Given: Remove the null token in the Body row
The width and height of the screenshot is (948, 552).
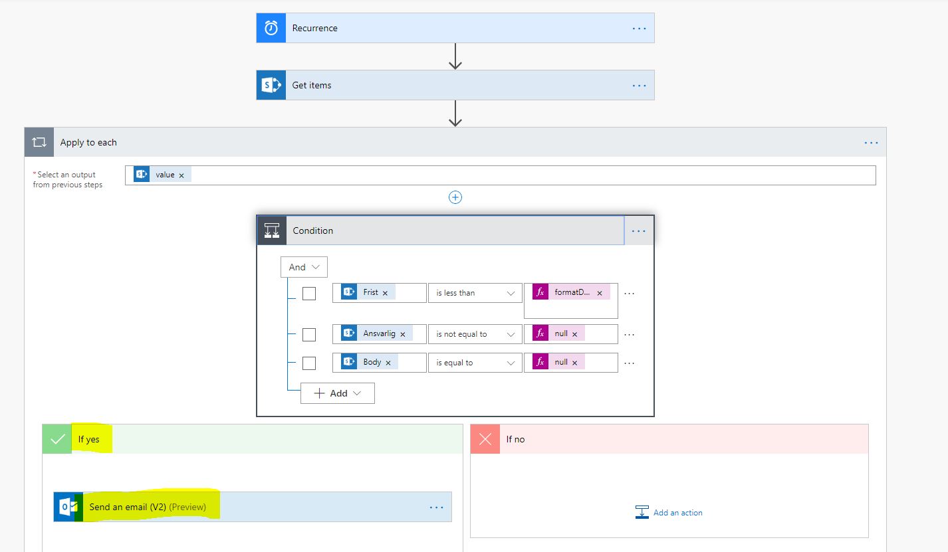Looking at the screenshot, I should pyautogui.click(x=574, y=362).
